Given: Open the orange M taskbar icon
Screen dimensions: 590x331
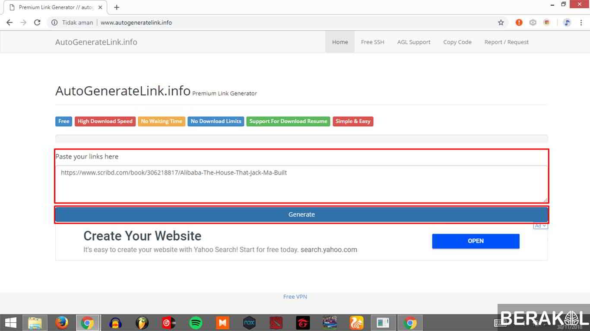Looking at the screenshot, I should 222,322.
